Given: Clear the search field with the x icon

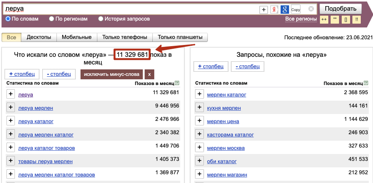Looking at the screenshot, I should (x=311, y=9).
